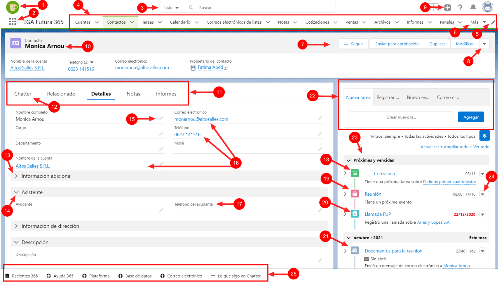The image size is (499, 290).
Task: Click the email icon for Documentos para la reunion
Action: (355, 250)
